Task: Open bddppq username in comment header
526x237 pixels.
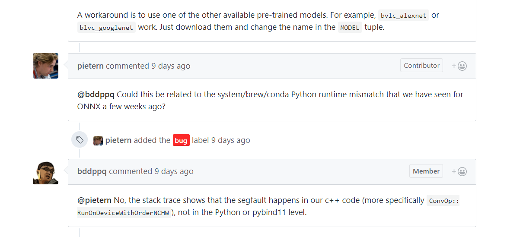Action: point(92,171)
